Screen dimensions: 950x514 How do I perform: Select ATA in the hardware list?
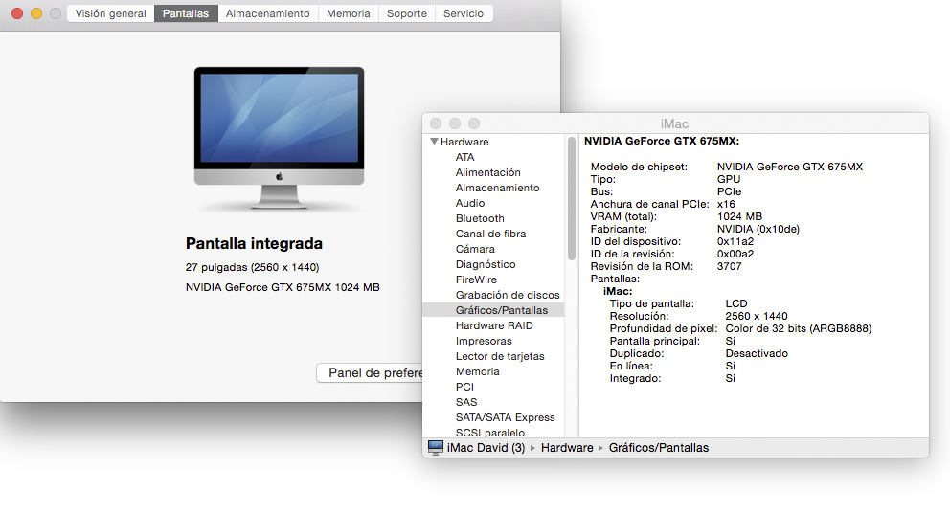tap(464, 157)
